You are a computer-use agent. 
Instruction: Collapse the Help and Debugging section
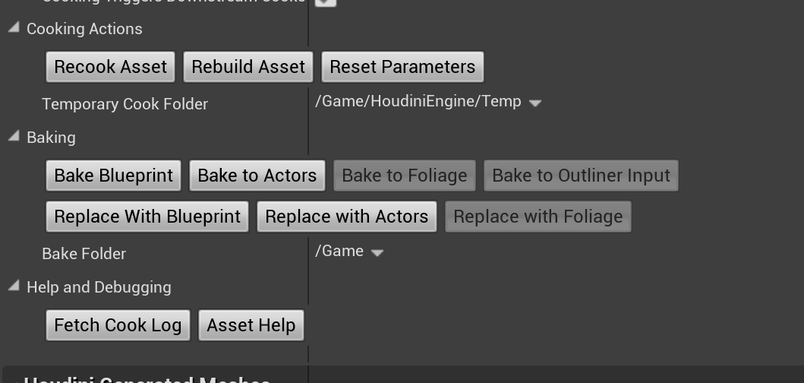[14, 286]
